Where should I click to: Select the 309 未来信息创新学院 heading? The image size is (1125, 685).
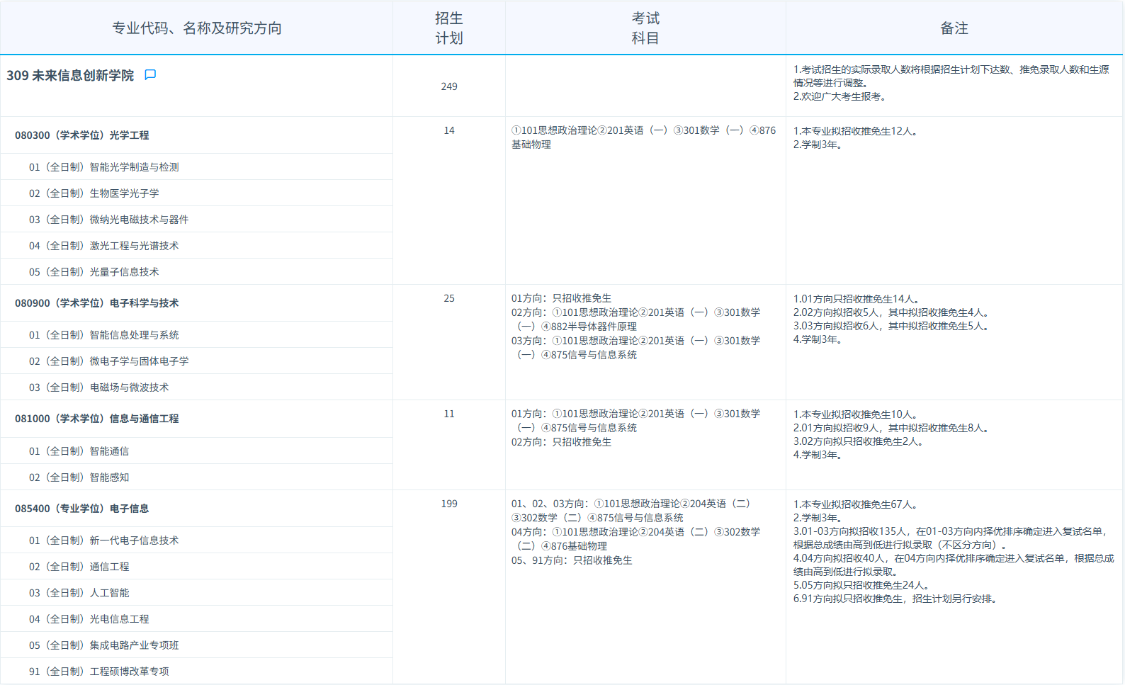[x=70, y=76]
